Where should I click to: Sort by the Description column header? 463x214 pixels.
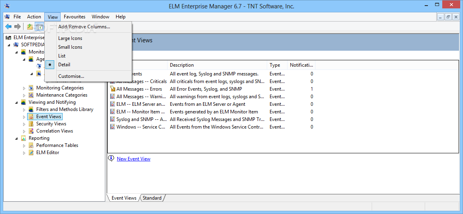coord(217,65)
